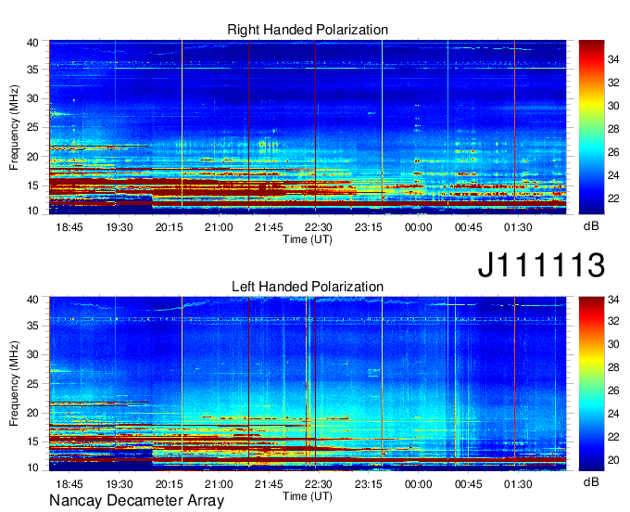Image resolution: width=630 pixels, height=512 pixels.
Task: Click the 00:00 tick on top plot time axis
Action: (418, 227)
